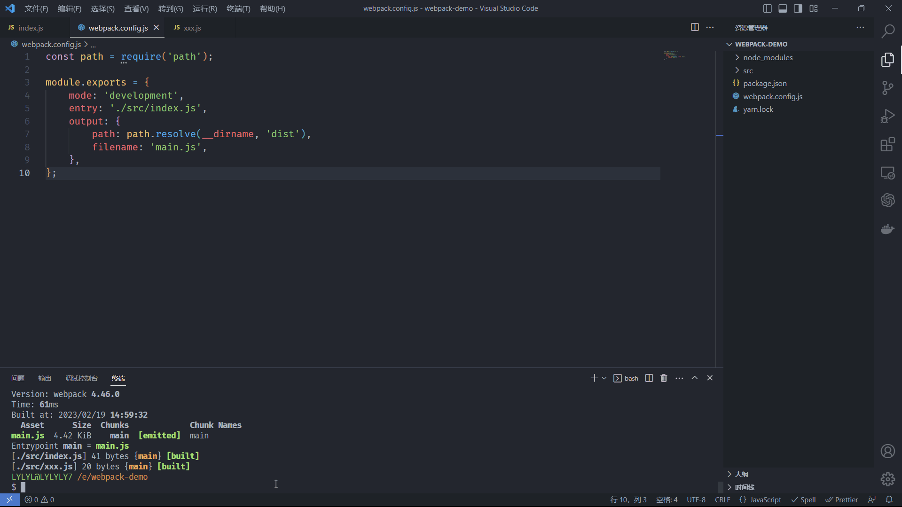Toggle the bottom panel layout button
902x507 pixels.
pos(783,8)
